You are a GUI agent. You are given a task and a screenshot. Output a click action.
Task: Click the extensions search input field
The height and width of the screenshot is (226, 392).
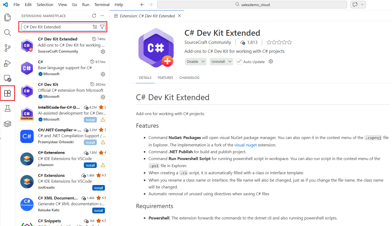57,27
